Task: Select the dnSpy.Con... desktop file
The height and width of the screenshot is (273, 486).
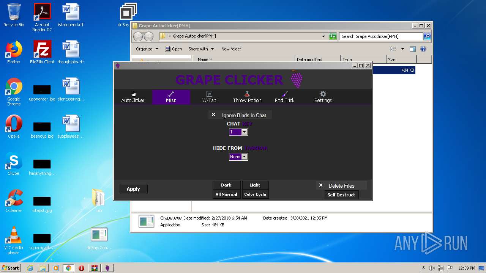Action: click(x=99, y=238)
